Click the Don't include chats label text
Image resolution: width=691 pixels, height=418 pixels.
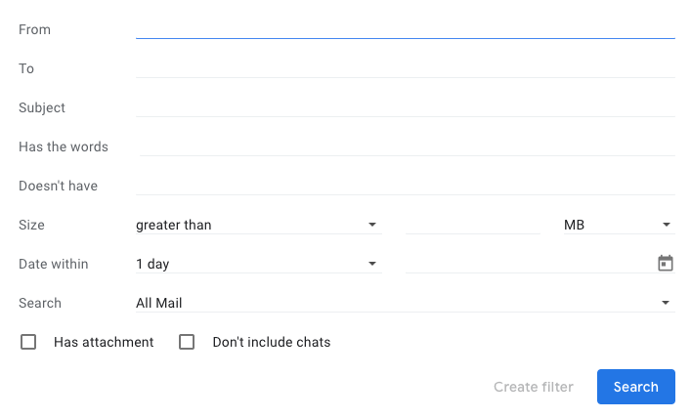[272, 342]
